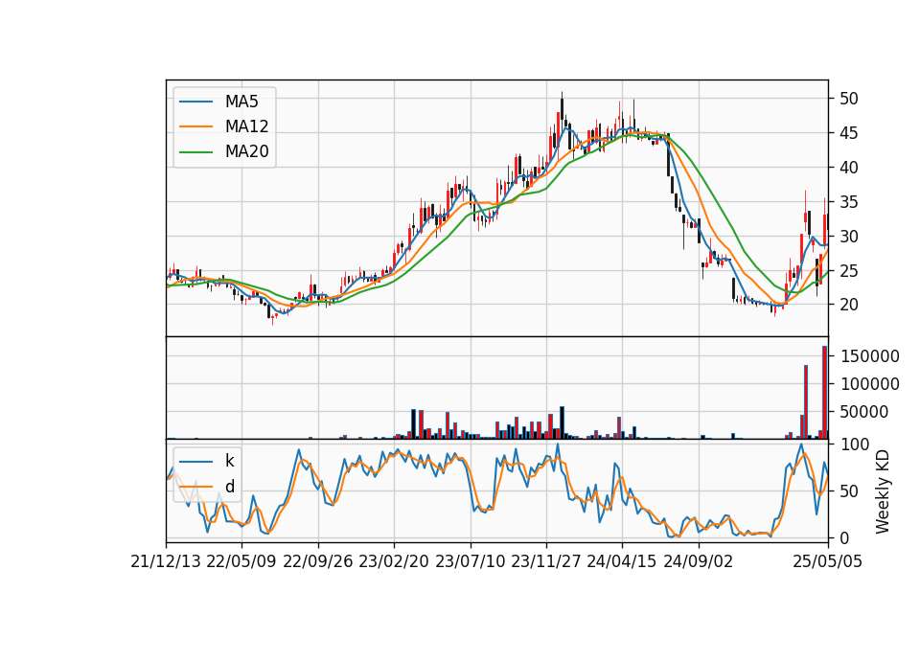Screen dimensions: 920x661
Task: Click the Weekly KD axis label
Action: (883, 491)
